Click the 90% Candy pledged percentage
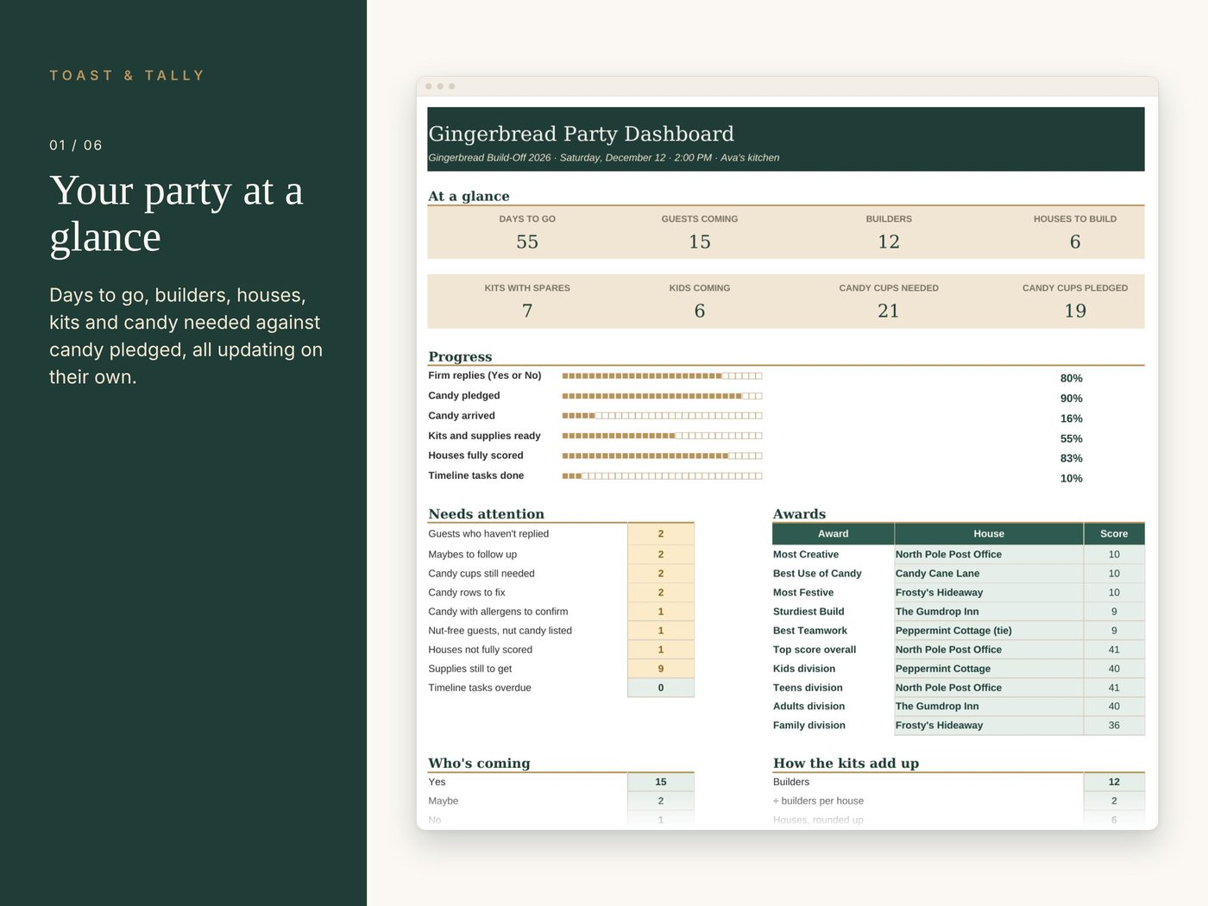The image size is (1208, 906). (x=1071, y=399)
